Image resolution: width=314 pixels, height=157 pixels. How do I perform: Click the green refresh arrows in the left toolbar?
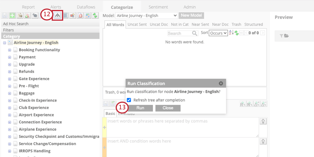[x=95, y=16]
